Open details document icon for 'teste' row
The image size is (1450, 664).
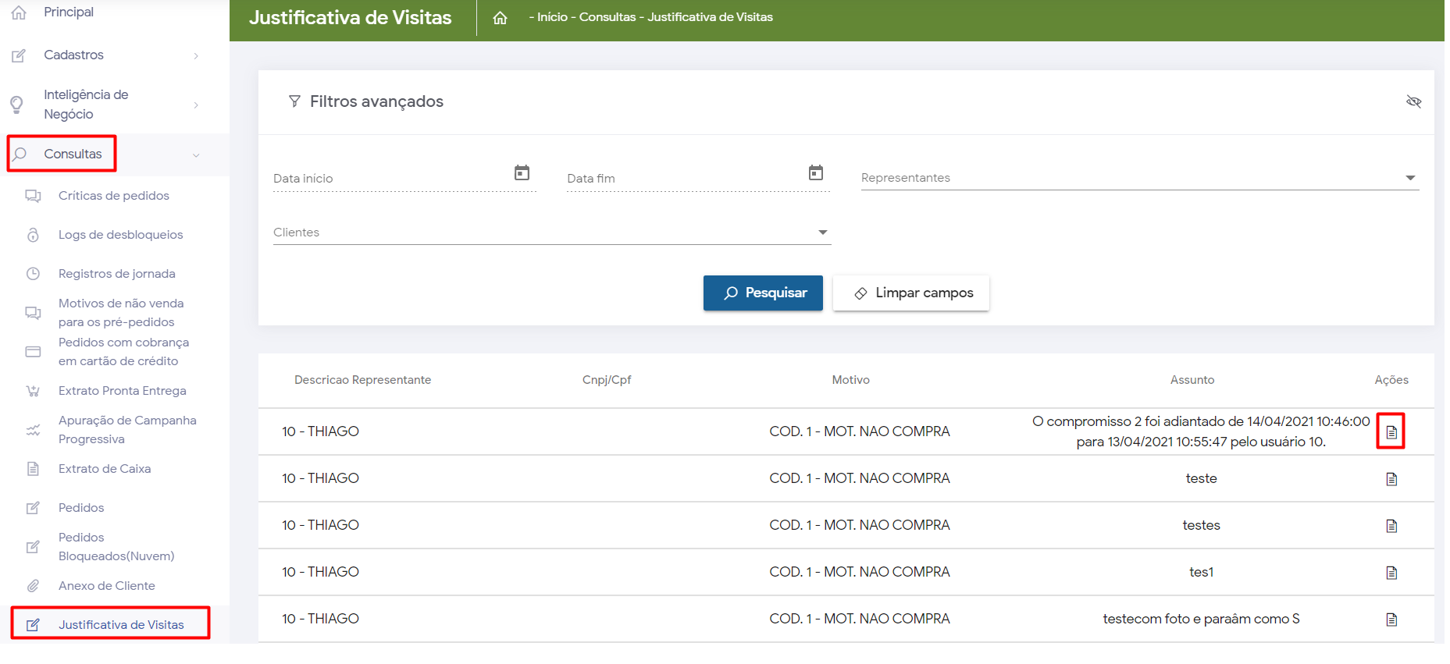[x=1391, y=479]
